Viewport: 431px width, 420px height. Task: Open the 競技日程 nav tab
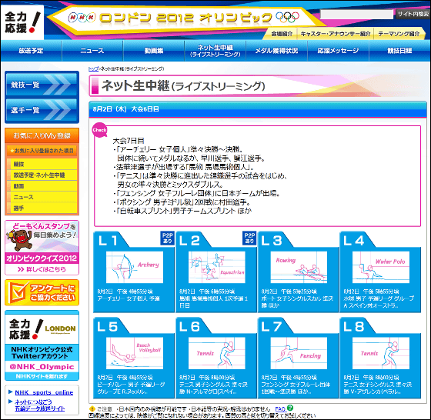click(399, 51)
